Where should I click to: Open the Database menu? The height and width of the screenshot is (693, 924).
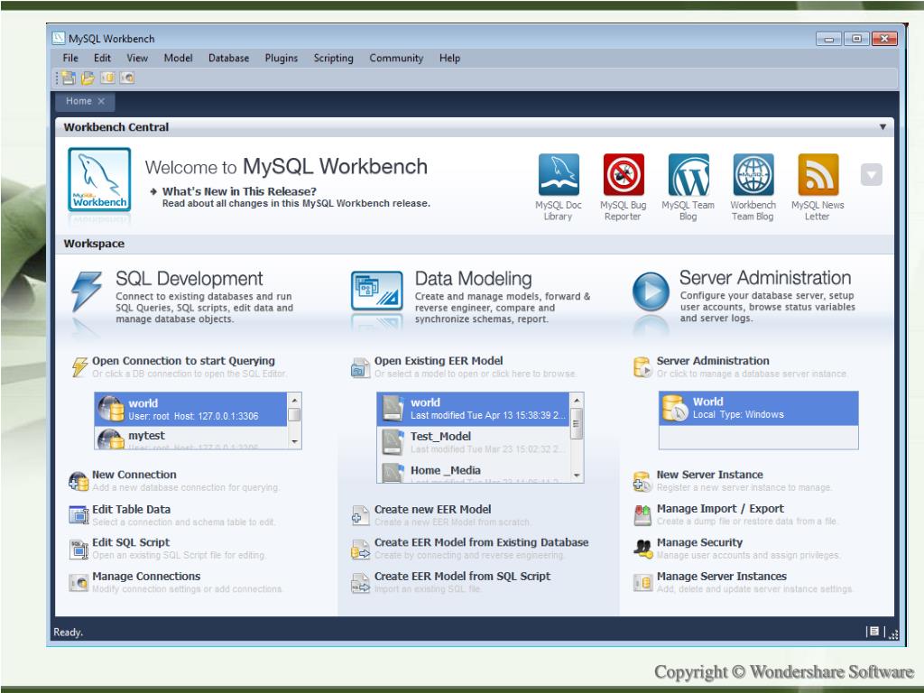point(228,58)
